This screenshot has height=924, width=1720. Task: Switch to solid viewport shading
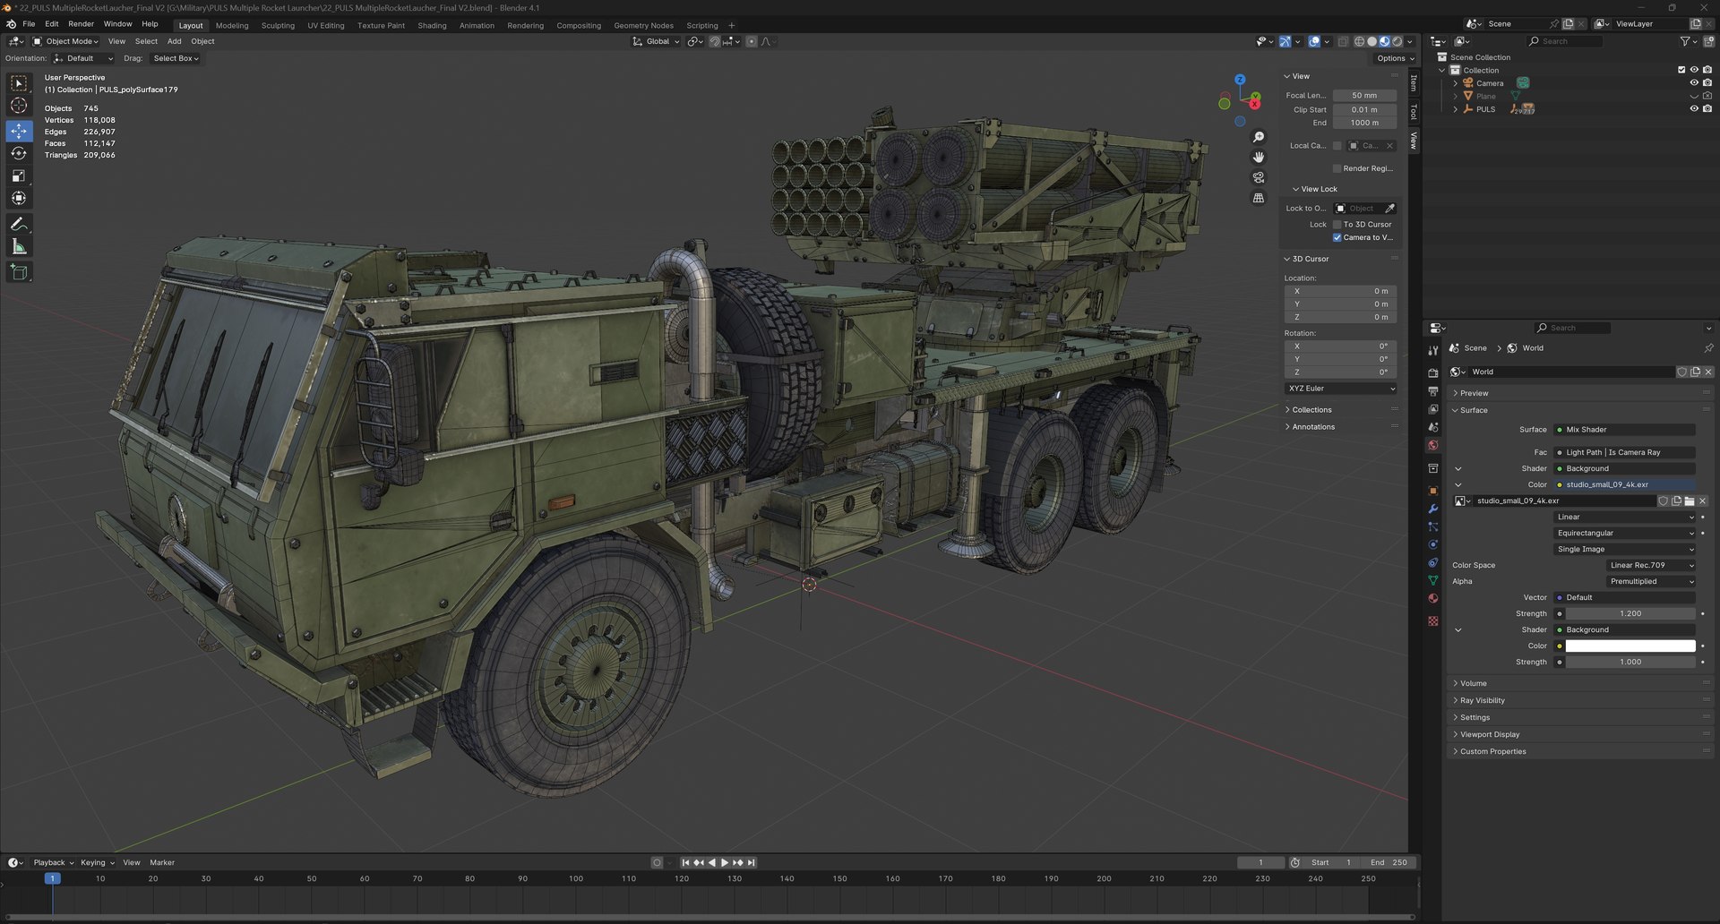tap(1372, 41)
